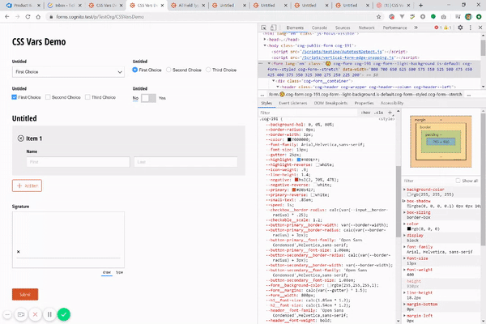Add a new style rule with plus icon
The width and height of the screenshot is (486, 324).
click(x=390, y=113)
